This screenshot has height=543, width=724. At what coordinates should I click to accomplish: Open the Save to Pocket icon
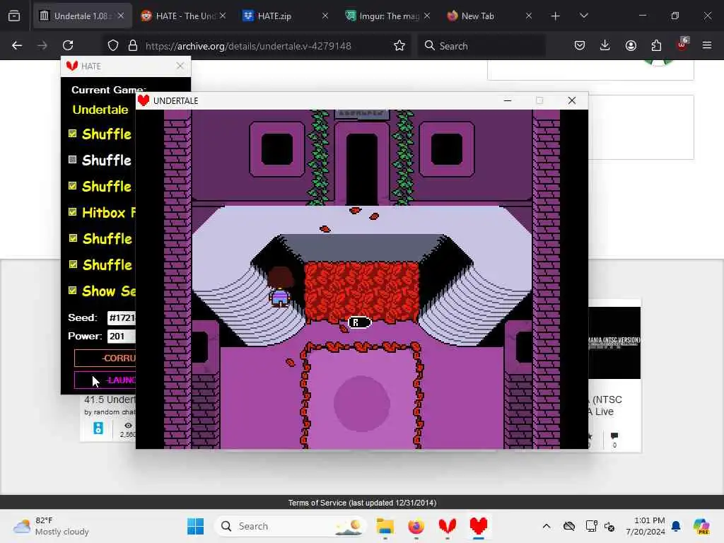point(580,45)
